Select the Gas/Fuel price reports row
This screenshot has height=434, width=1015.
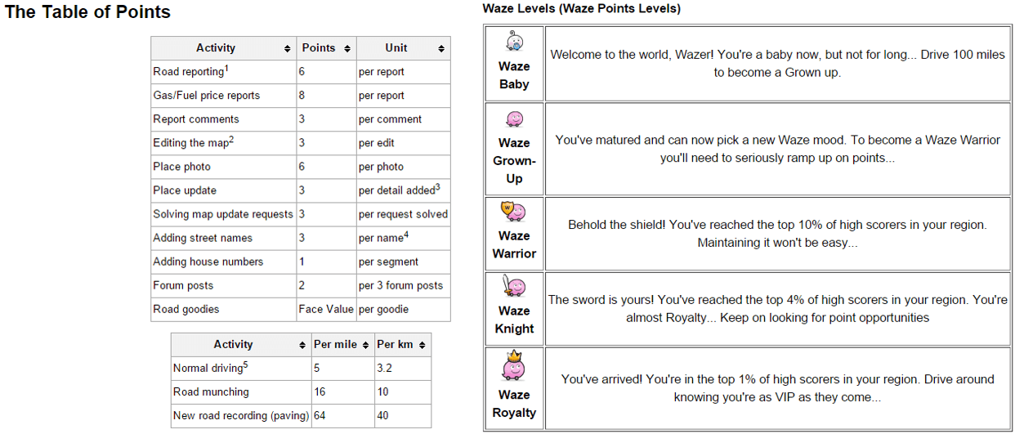301,96
